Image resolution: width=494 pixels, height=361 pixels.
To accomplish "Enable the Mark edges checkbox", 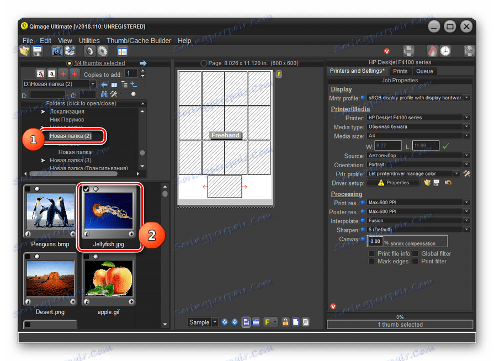I will 372,262.
